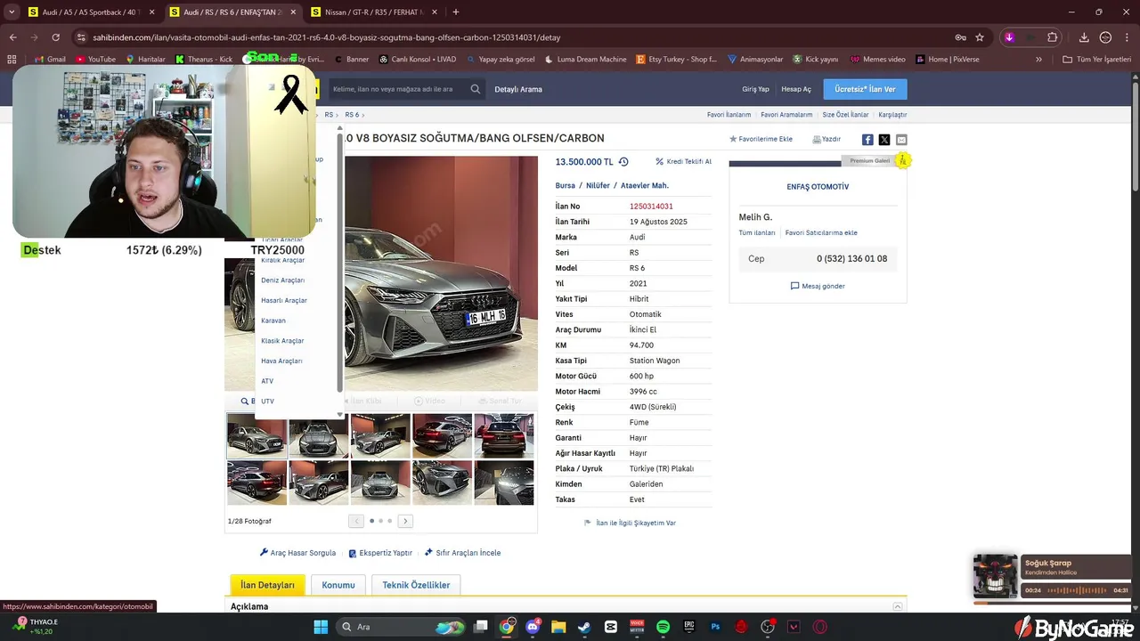Click Kredi Teklifi Al link
The width and height of the screenshot is (1140, 641).
coord(683,162)
